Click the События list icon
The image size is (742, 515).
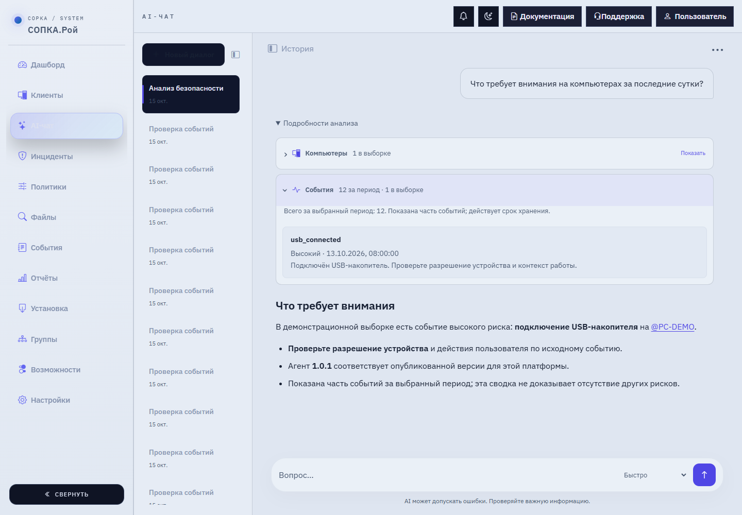(22, 247)
